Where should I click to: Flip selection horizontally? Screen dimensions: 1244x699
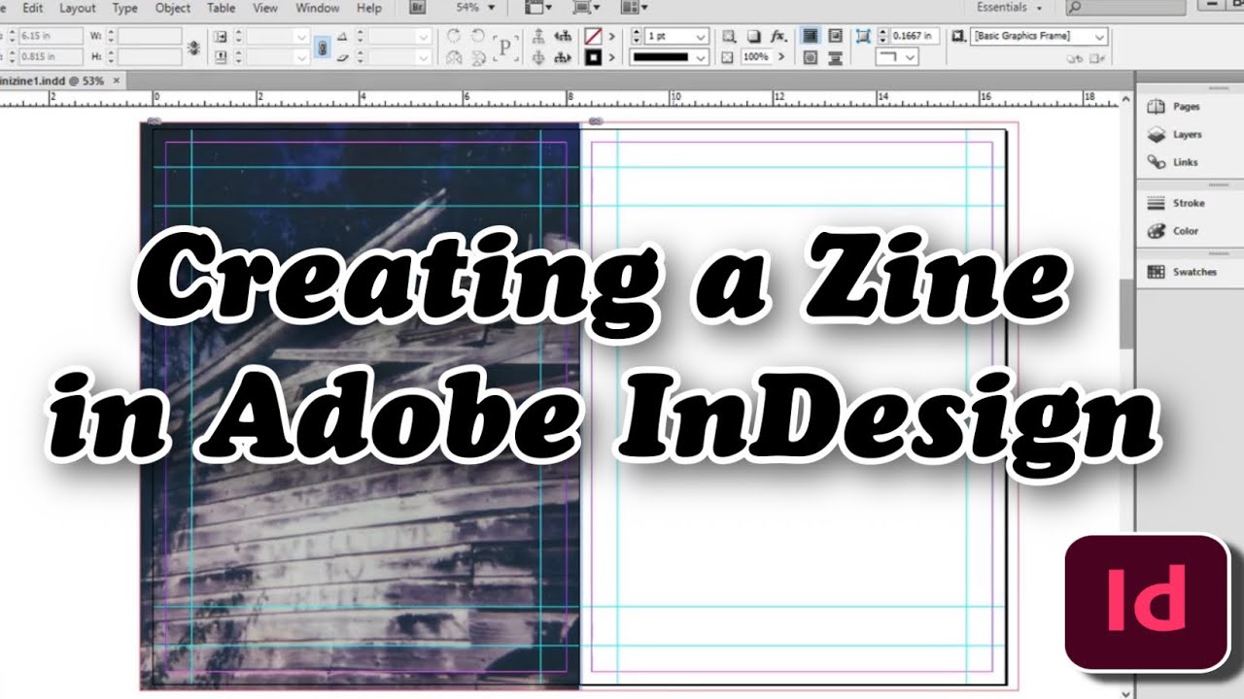(454, 57)
